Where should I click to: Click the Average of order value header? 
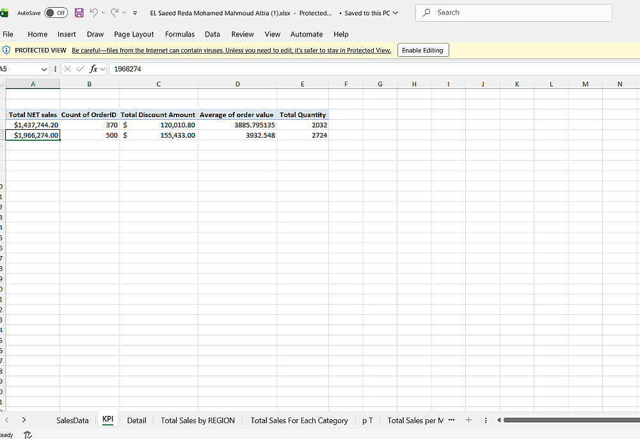237,115
